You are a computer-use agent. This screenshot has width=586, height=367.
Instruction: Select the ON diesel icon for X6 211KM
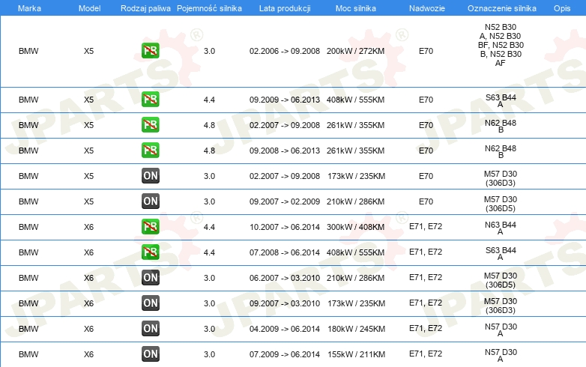click(x=150, y=354)
